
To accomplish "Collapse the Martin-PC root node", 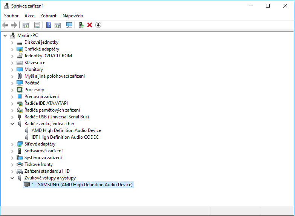I will click(x=5, y=35).
